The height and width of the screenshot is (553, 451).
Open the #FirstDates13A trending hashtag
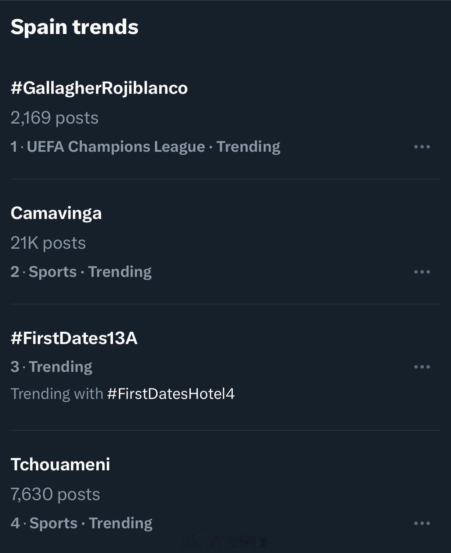coord(74,338)
